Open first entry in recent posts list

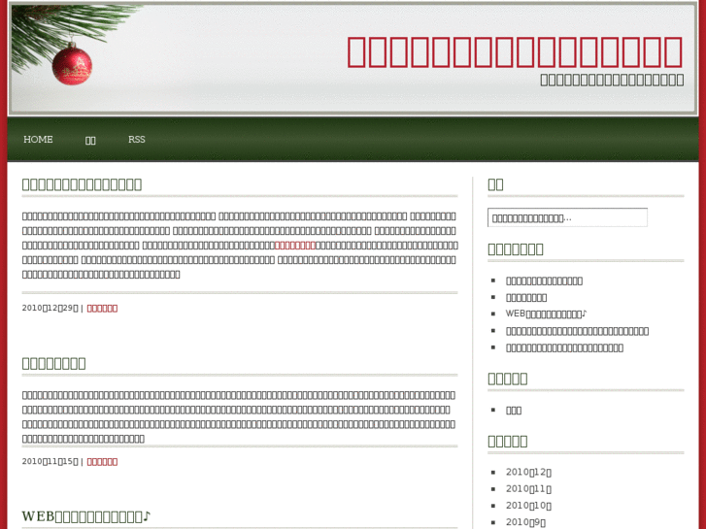tap(544, 281)
